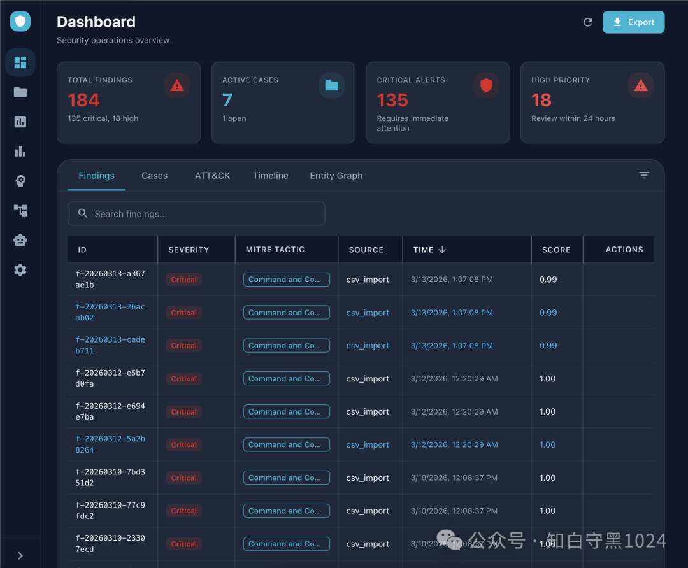Click csv_import source in row f-20260310-7bd351d2
Screen dimensions: 688x568
(x=368, y=478)
